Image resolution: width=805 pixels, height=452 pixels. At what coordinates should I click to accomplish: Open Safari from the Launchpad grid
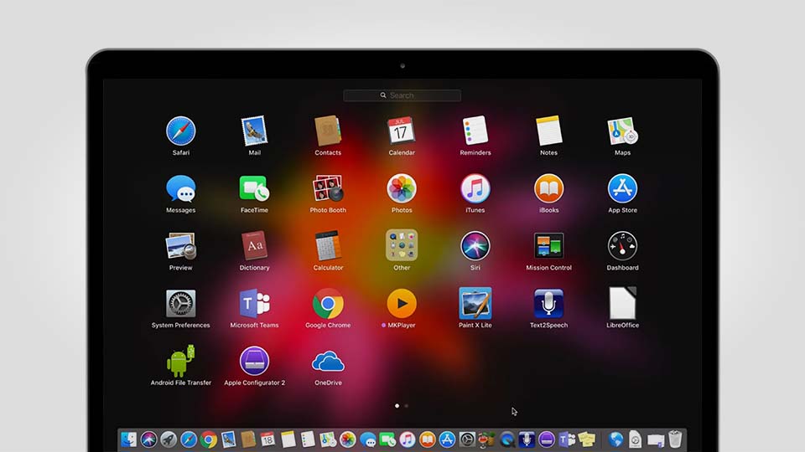181,131
